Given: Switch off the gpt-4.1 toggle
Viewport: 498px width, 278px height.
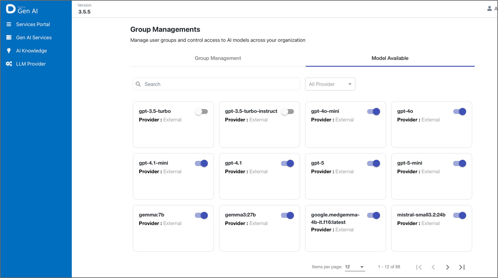Looking at the screenshot, I should 287,163.
